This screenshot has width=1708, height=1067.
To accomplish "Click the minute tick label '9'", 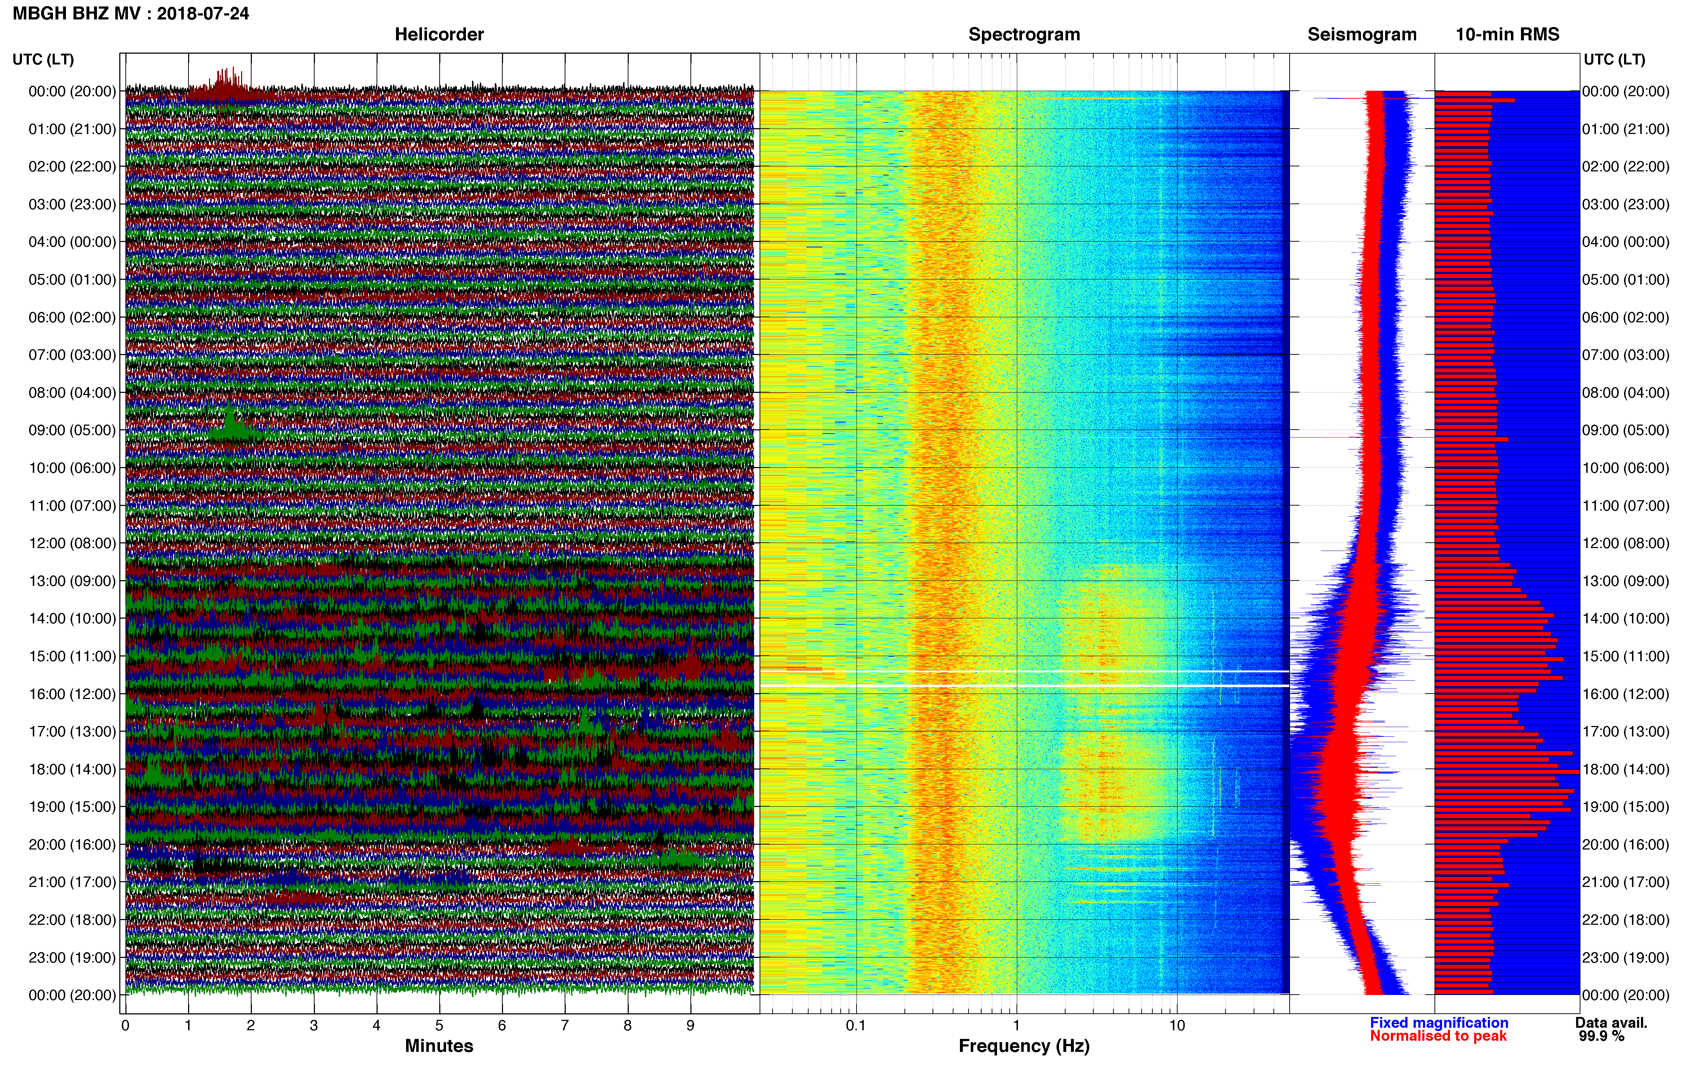I will tap(690, 1025).
